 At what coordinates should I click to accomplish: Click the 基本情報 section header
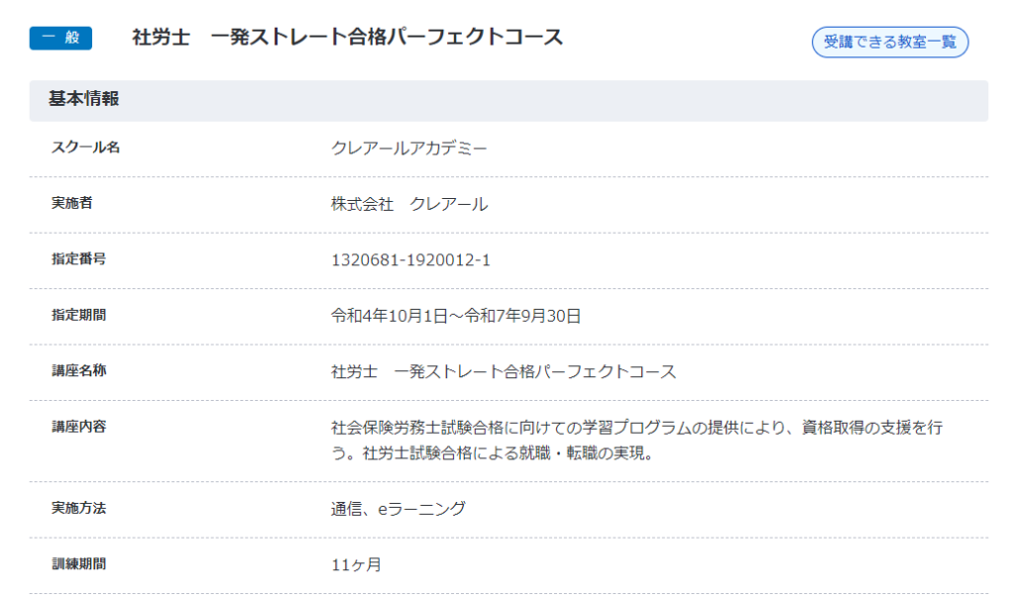pos(84,99)
